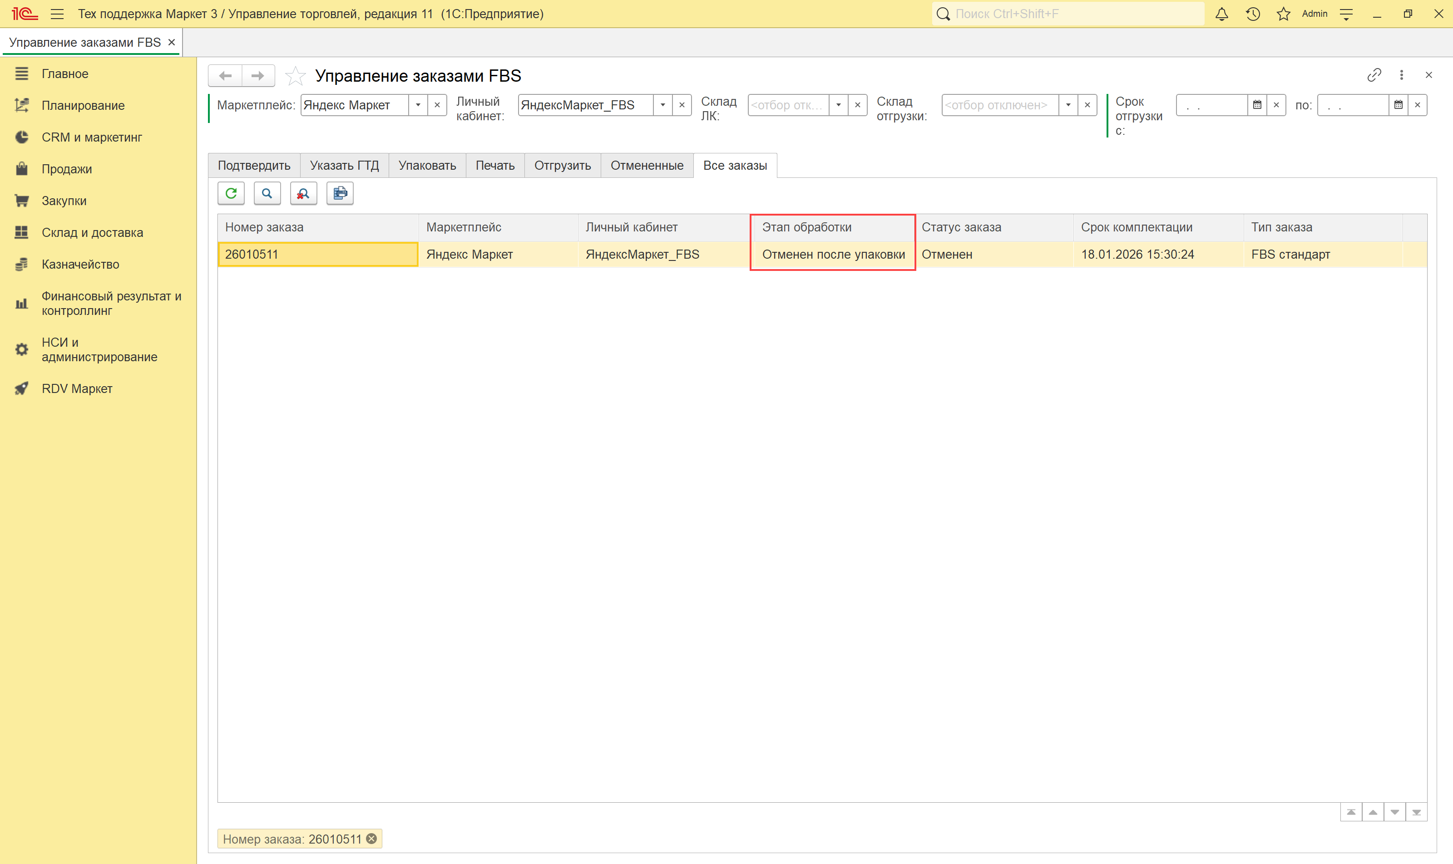
Task: Expand the Маркетплейс dropdown list
Action: click(418, 105)
